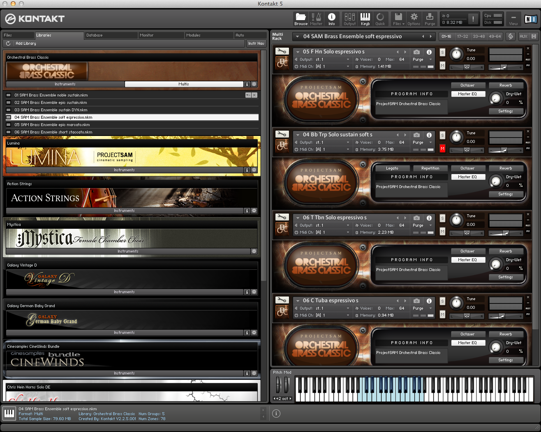The image size is (541, 432).
Task: Open the Options gear dialog
Action: point(414,18)
